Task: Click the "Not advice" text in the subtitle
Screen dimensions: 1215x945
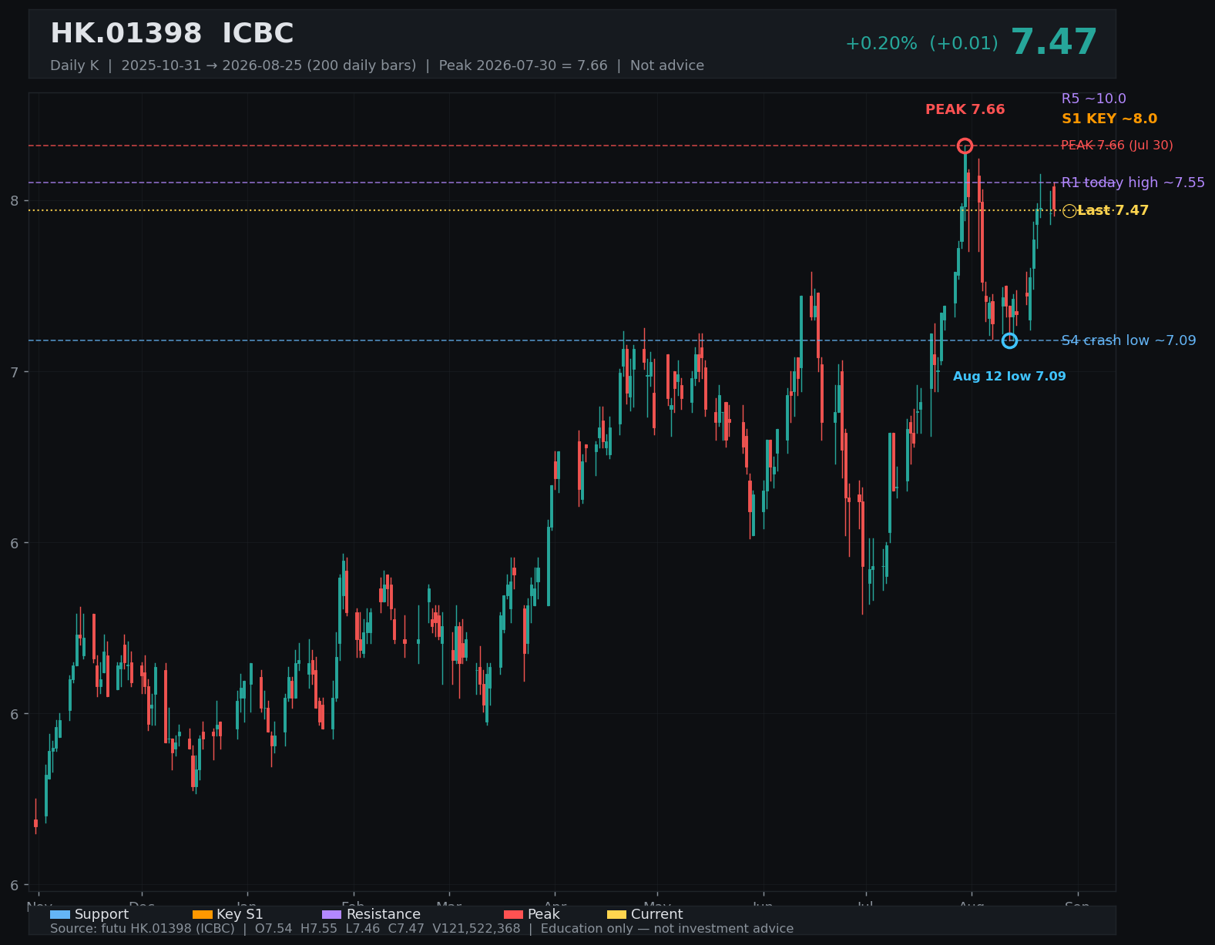Action: tap(667, 65)
